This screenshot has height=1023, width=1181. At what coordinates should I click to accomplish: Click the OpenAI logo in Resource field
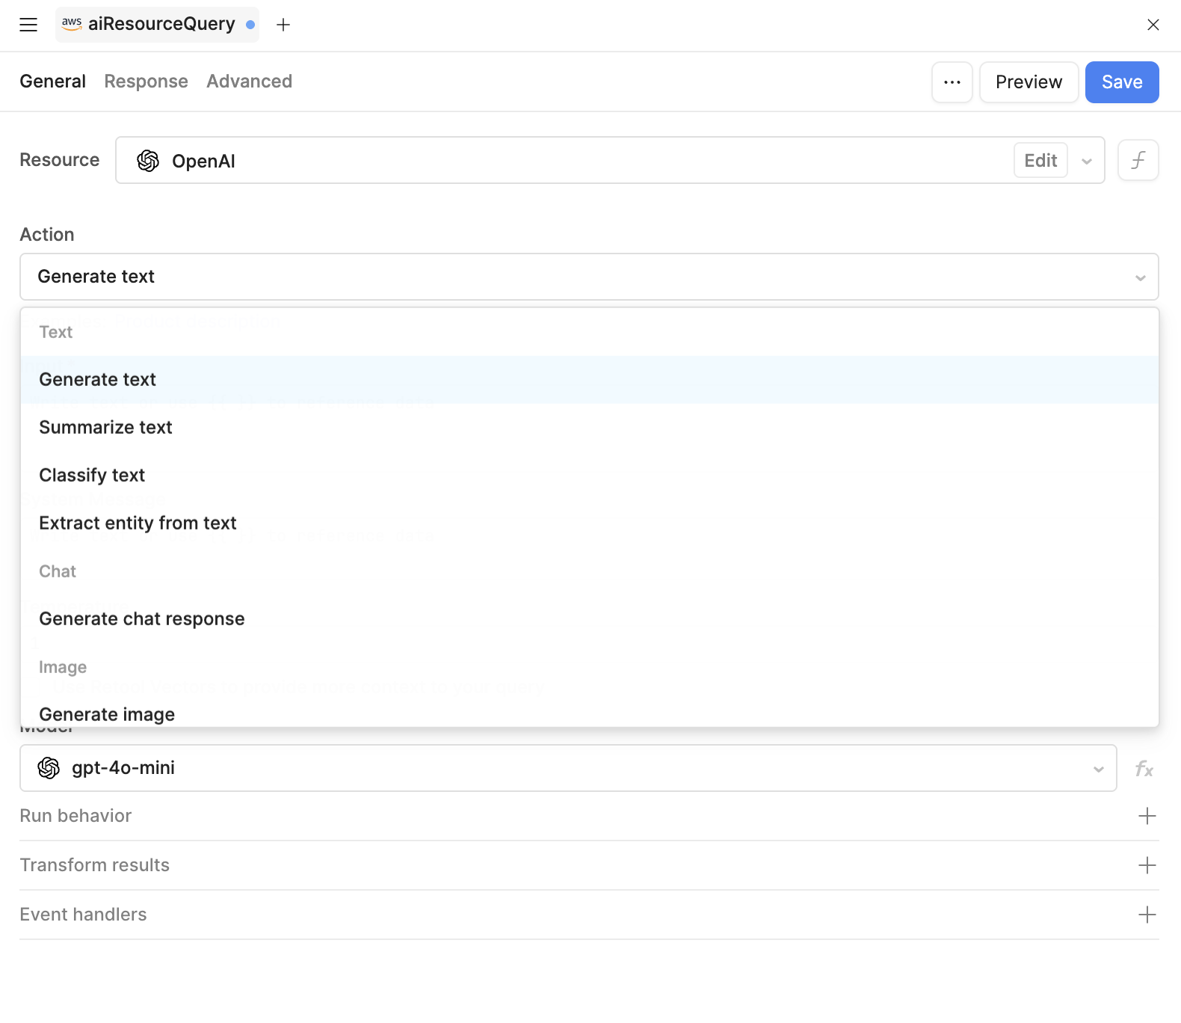pos(148,161)
